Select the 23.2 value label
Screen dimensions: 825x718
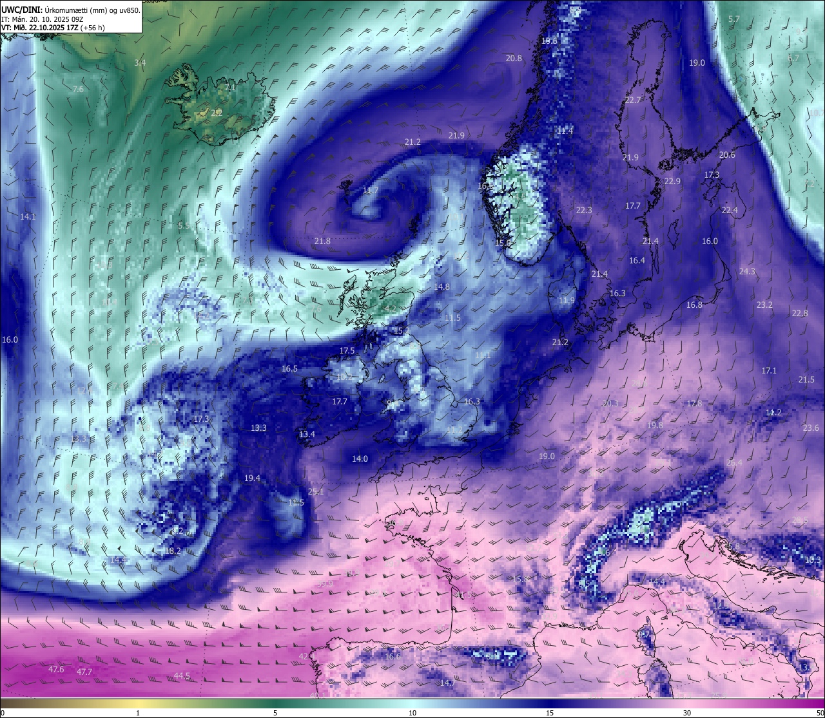tap(764, 305)
